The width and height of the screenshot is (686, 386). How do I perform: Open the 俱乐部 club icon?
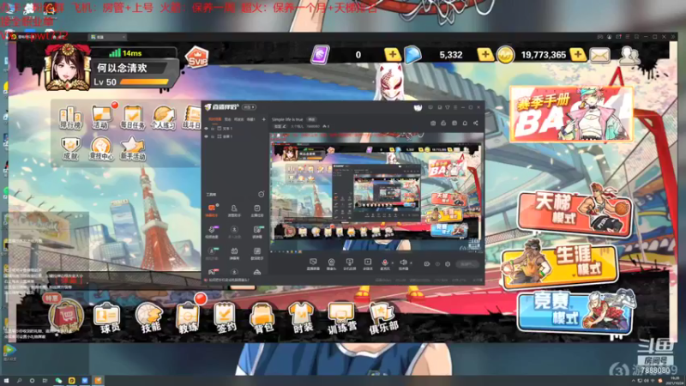point(382,317)
